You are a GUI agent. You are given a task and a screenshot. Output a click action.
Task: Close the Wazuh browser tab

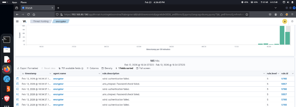coord(52,8)
